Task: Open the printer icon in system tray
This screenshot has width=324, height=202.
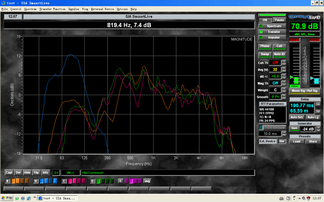Action: pos(281,199)
